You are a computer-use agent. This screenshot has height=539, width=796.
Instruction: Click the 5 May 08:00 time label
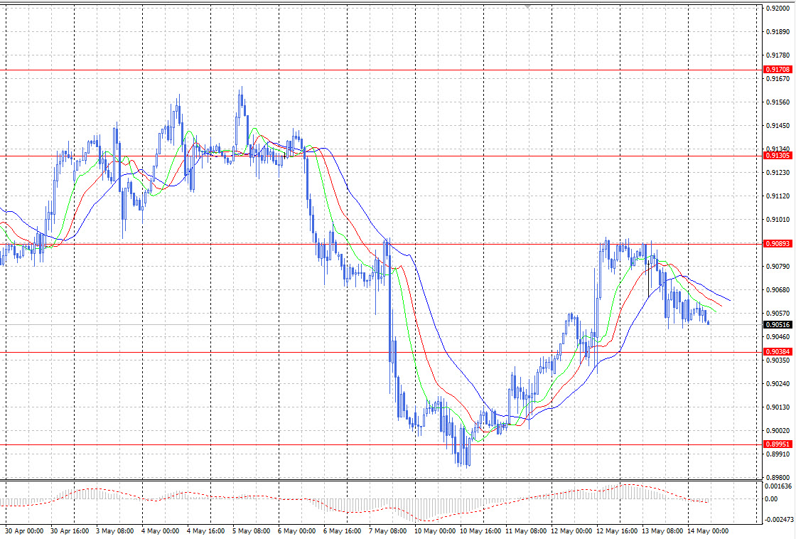tap(252, 531)
